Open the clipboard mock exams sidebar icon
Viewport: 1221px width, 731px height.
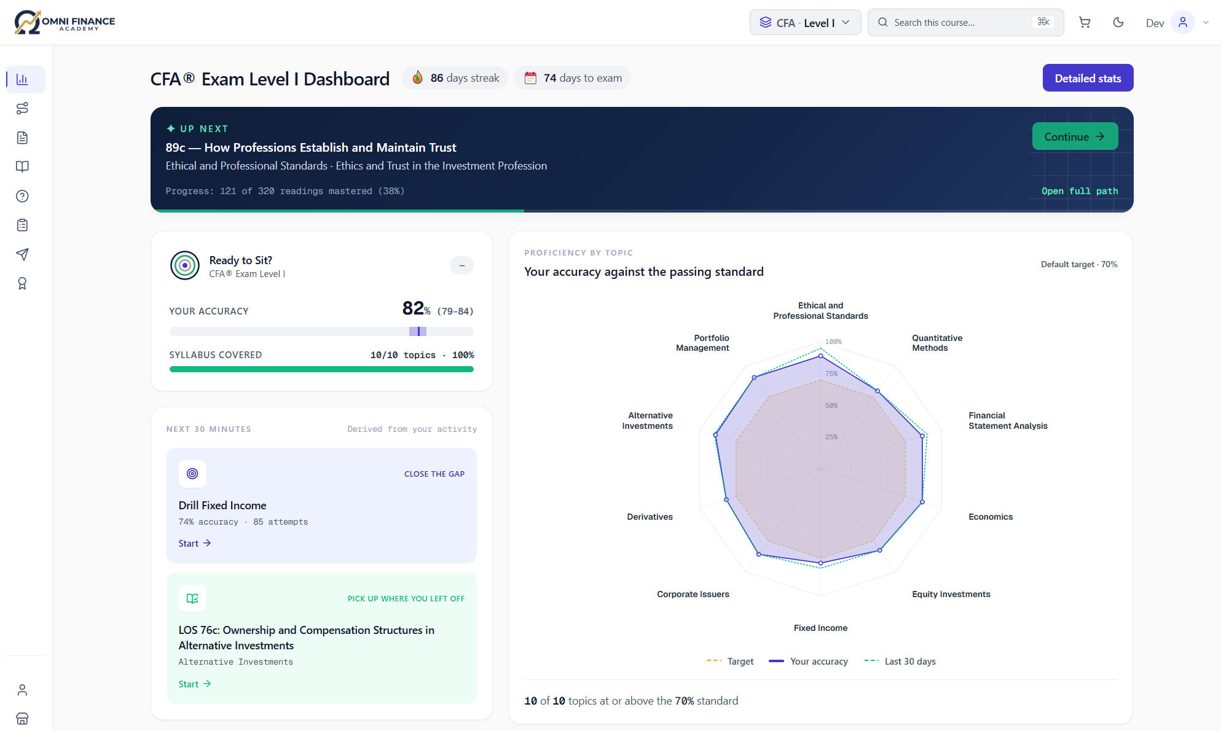tap(22, 225)
